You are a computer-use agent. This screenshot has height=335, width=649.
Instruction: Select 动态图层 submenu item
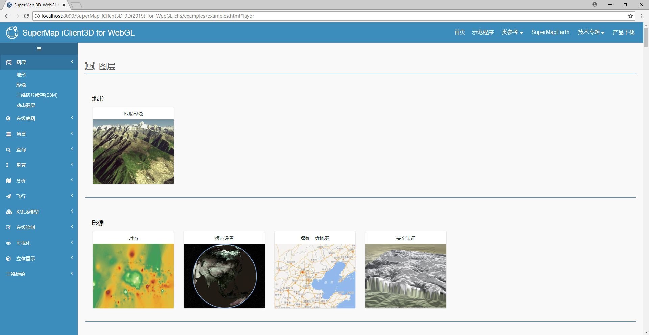click(x=26, y=105)
